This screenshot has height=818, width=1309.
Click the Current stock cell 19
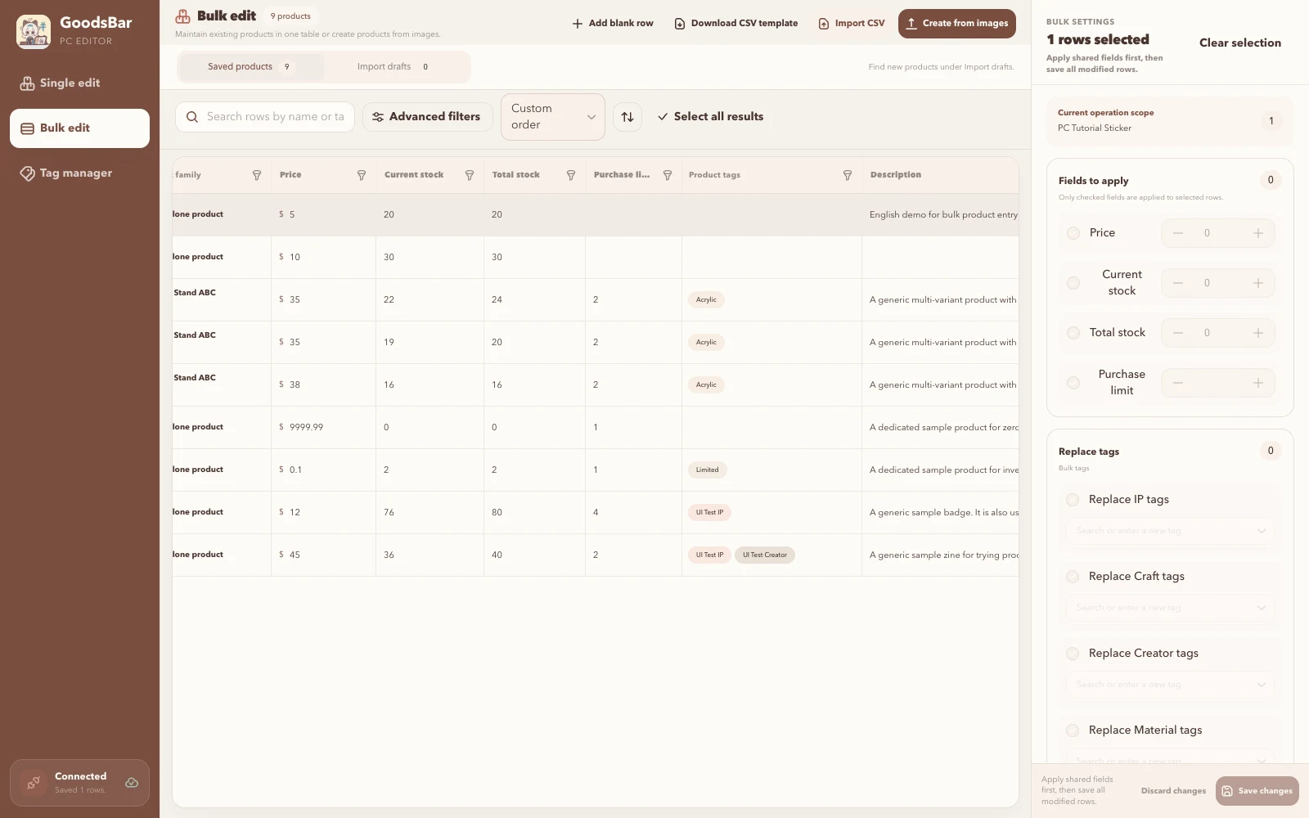(430, 343)
